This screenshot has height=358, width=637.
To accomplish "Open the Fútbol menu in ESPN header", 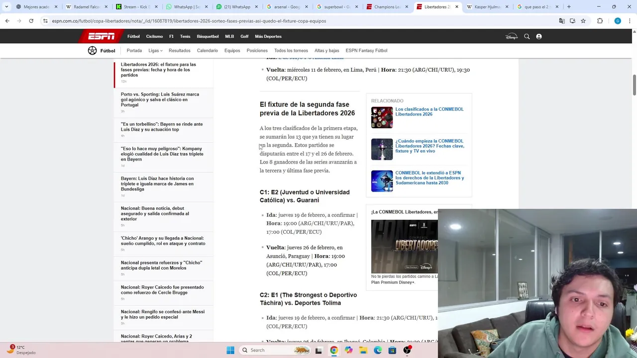I will [x=133, y=36].
